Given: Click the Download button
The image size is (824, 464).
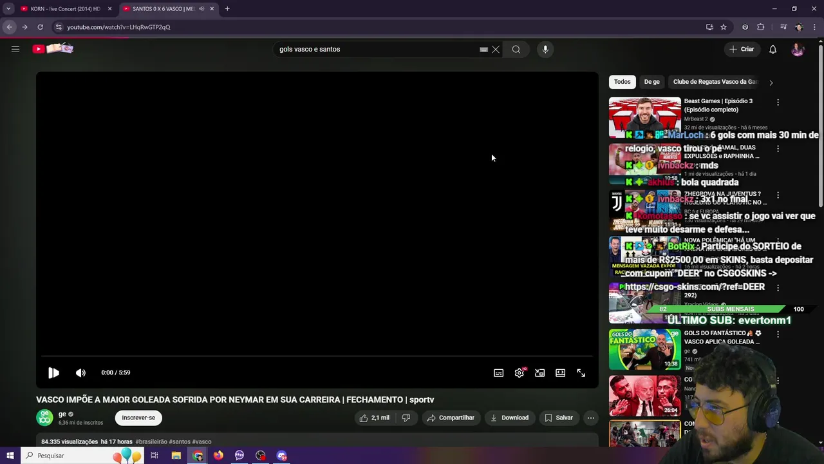Looking at the screenshot, I should (x=509, y=418).
